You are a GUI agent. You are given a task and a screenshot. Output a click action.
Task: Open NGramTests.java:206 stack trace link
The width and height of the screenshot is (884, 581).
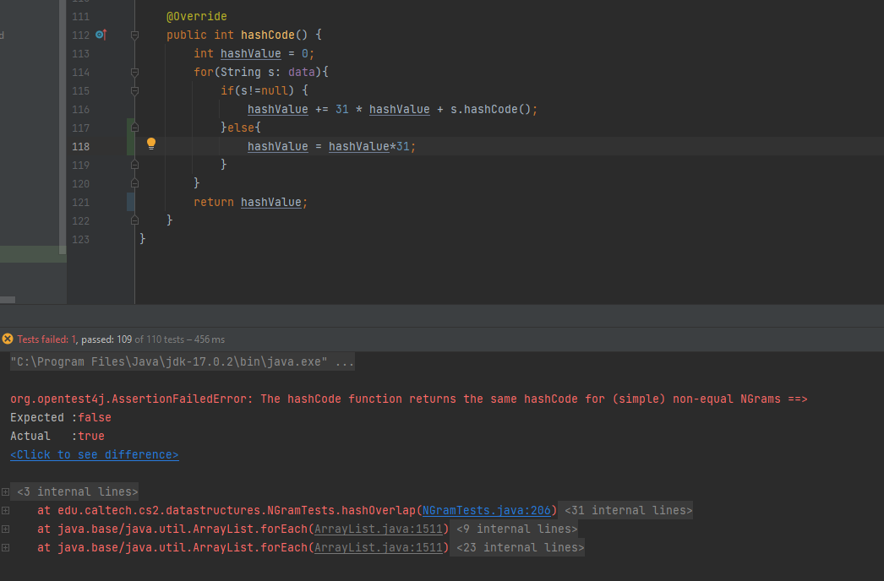pyautogui.click(x=489, y=510)
